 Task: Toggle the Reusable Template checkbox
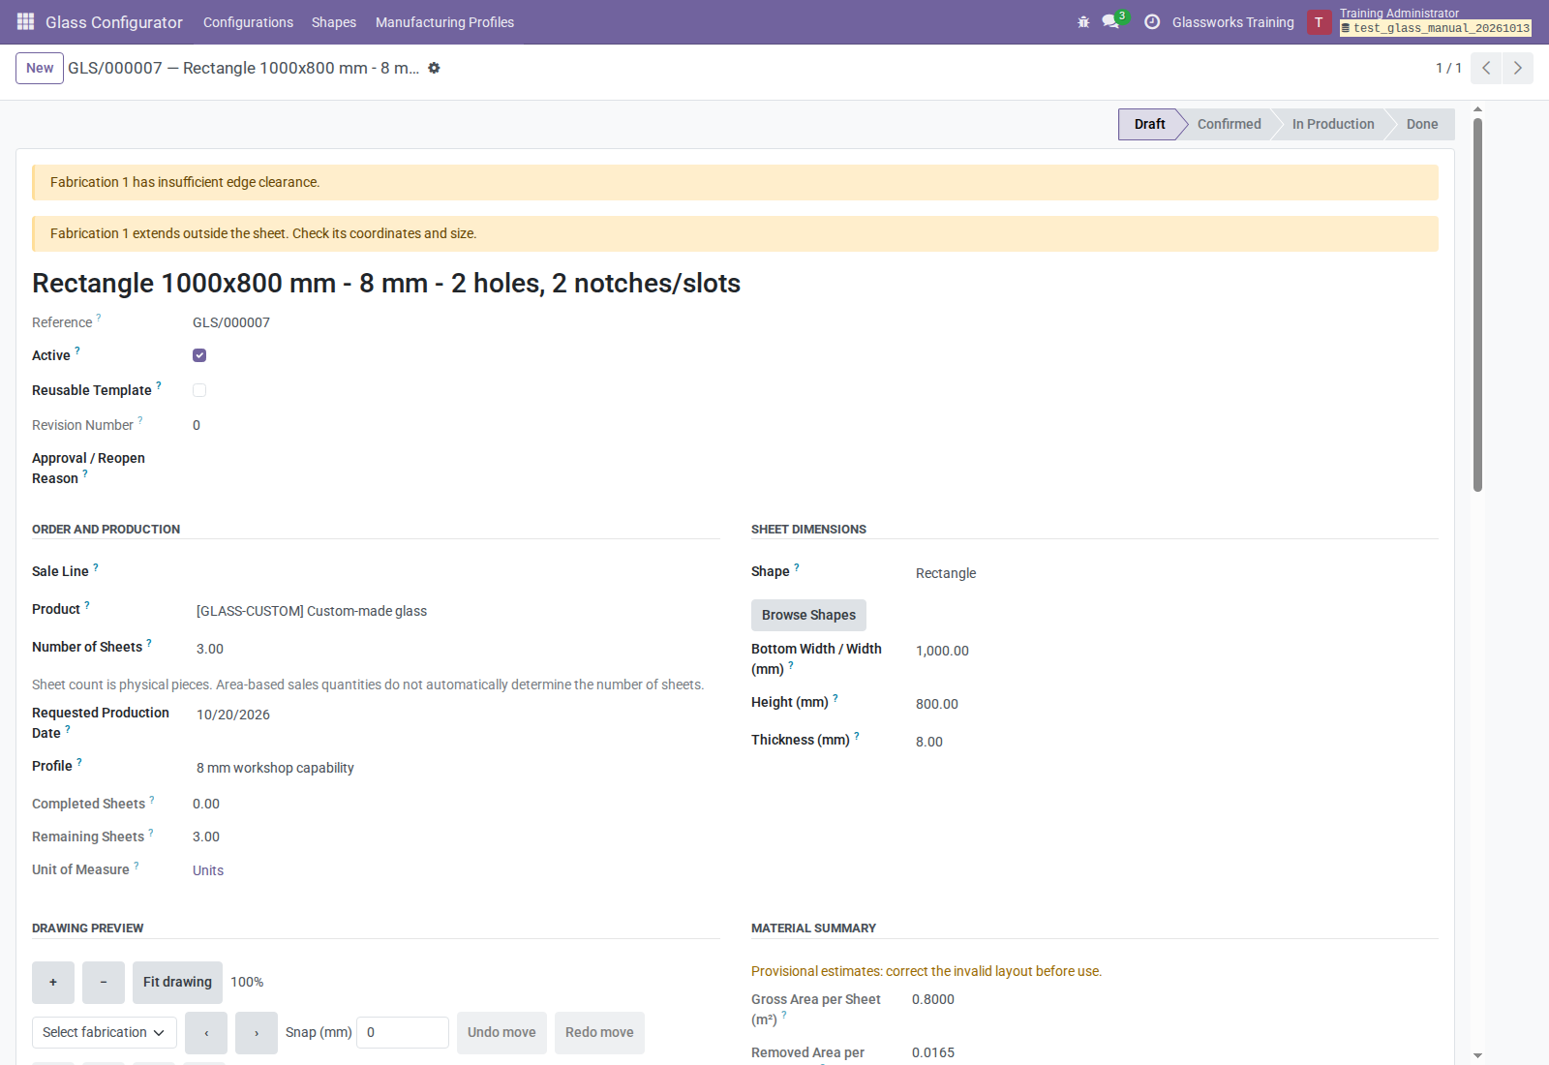point(199,390)
